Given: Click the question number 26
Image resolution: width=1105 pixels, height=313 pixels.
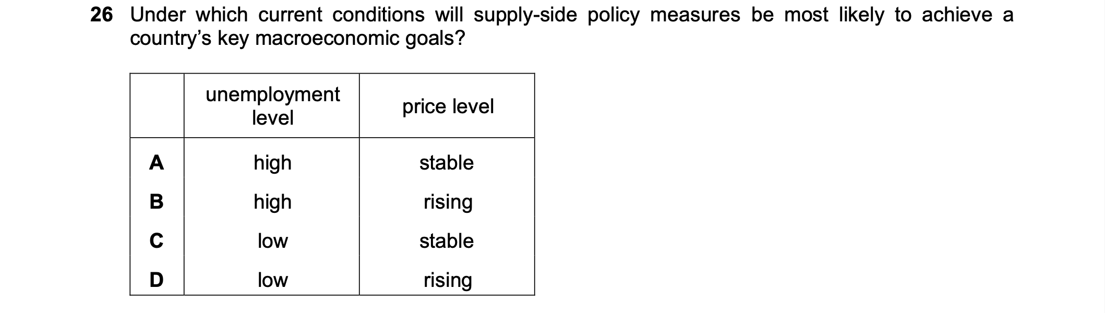Looking at the screenshot, I should (x=101, y=15).
